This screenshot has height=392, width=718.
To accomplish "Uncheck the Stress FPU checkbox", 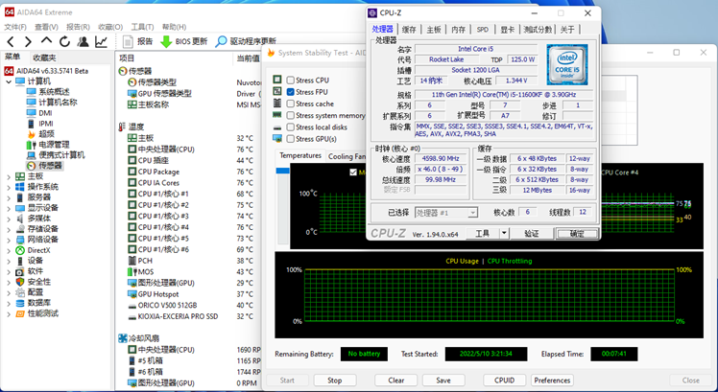I will 290,92.
